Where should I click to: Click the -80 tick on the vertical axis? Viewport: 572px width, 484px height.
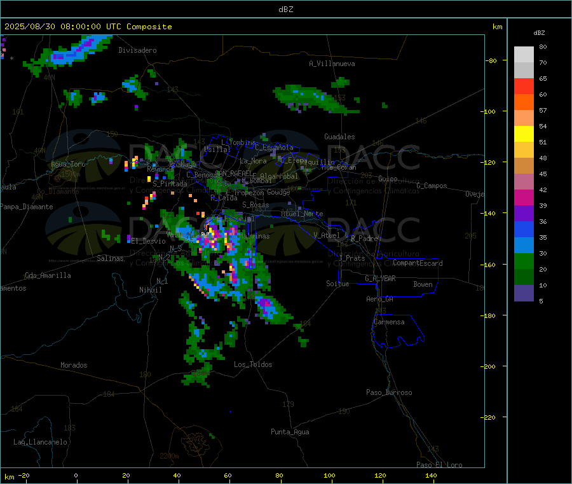pyautogui.click(x=491, y=60)
